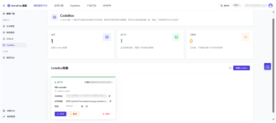Copy the 密码 value
This screenshot has height=123, width=276.
(87, 106)
